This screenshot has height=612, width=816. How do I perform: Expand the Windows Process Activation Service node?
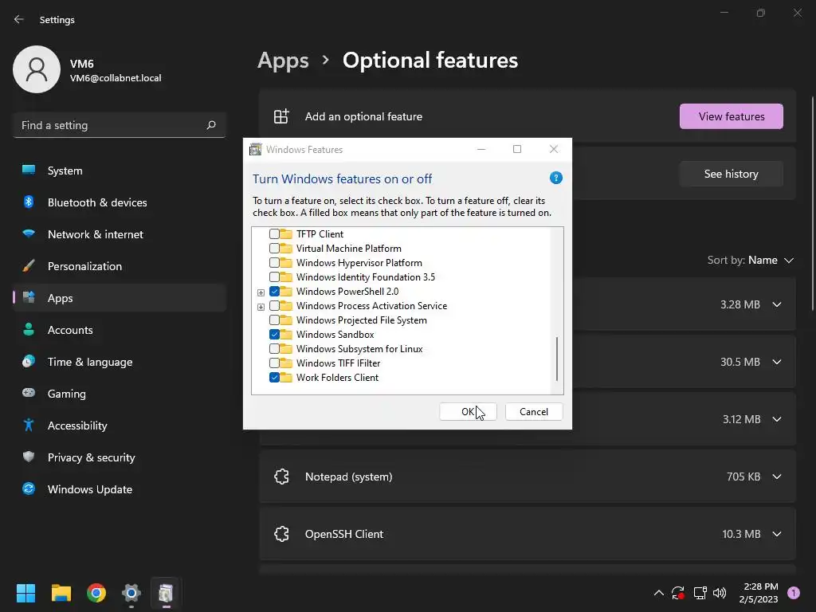point(261,306)
